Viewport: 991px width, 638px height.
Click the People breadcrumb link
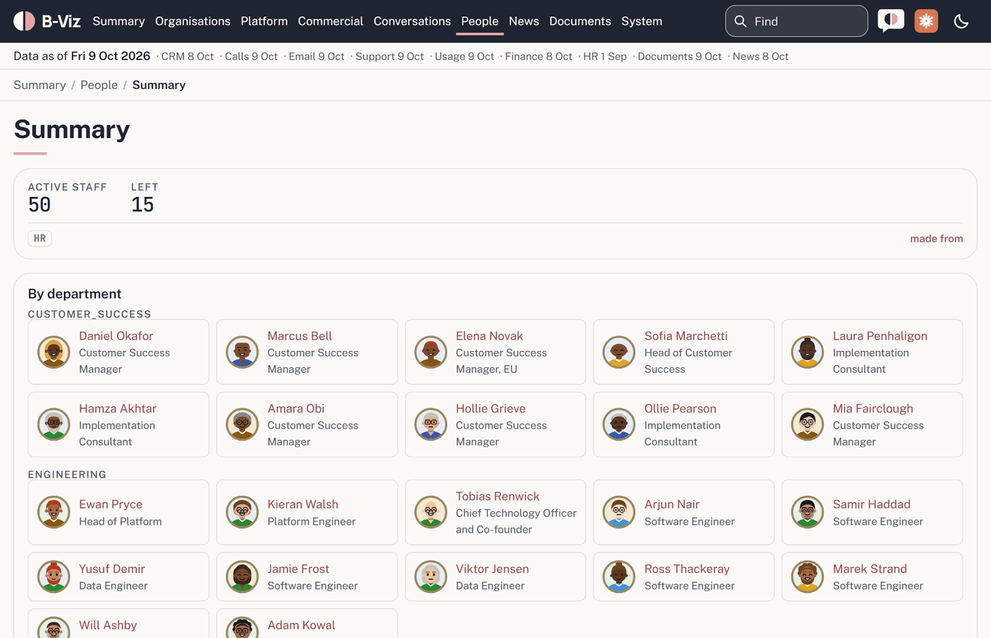(99, 85)
